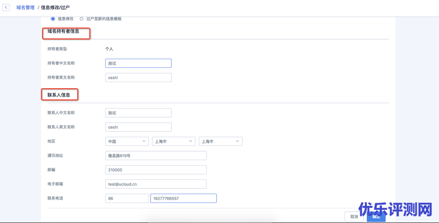Focus the 联系人英文名称 text box
The image size is (439, 223).
(138, 127)
